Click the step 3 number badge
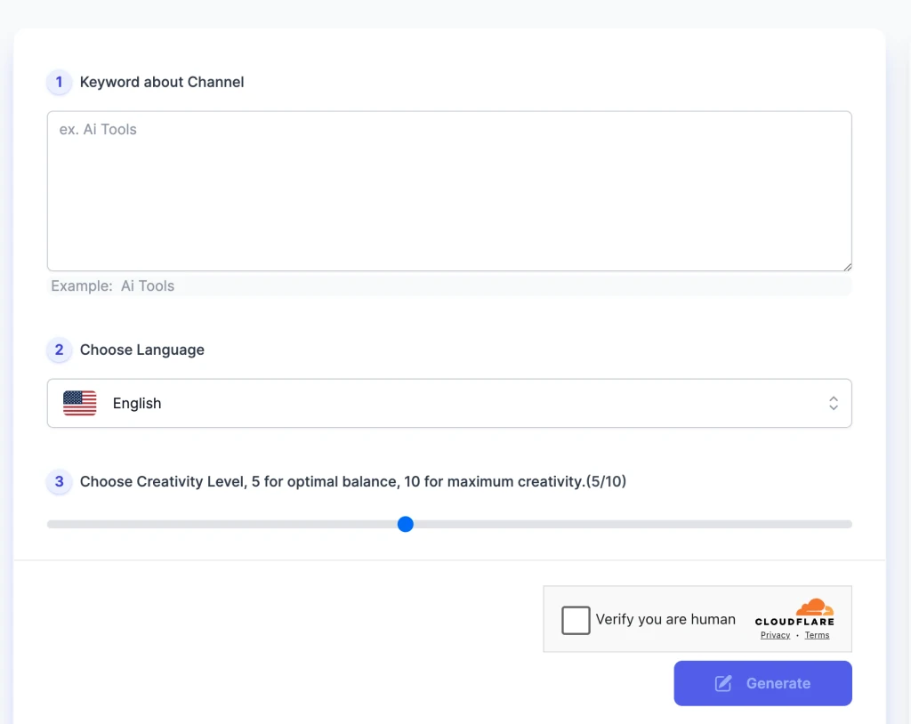Viewport: 911px width, 724px height. [x=59, y=482]
